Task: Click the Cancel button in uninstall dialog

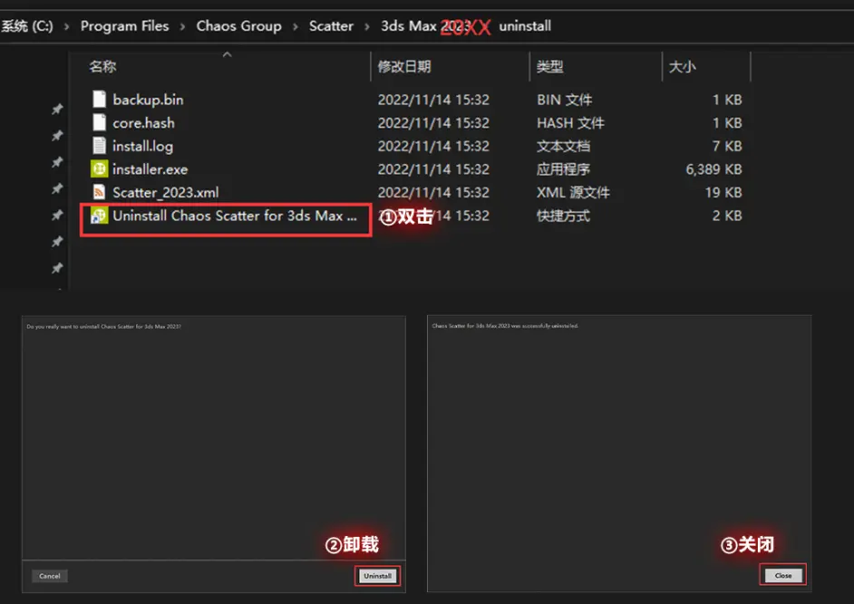Action: [x=50, y=576]
